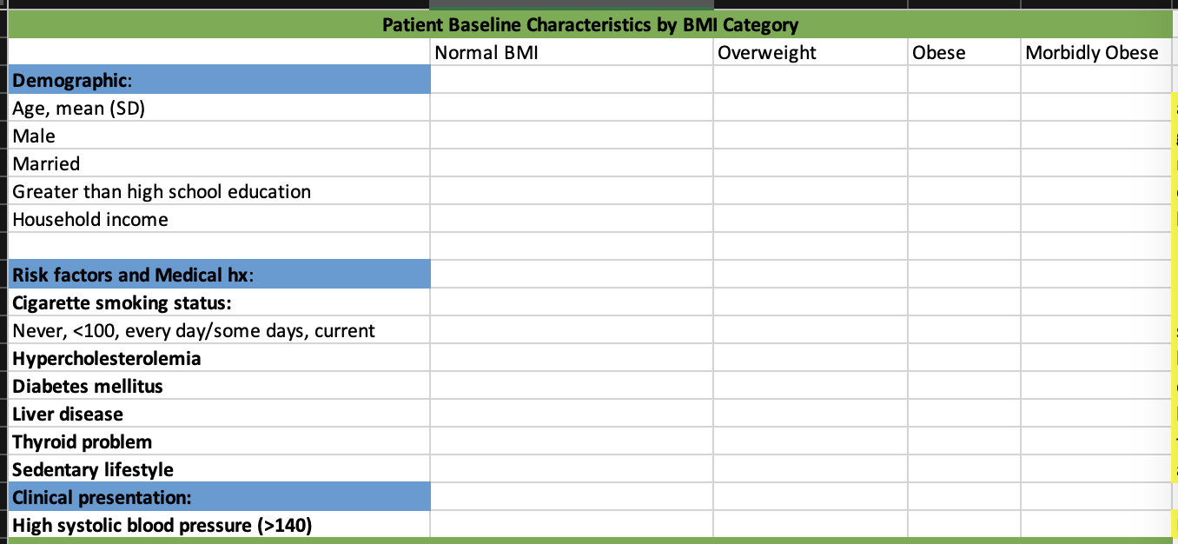
Task: Select the Household income label cell
Action: tap(220, 220)
